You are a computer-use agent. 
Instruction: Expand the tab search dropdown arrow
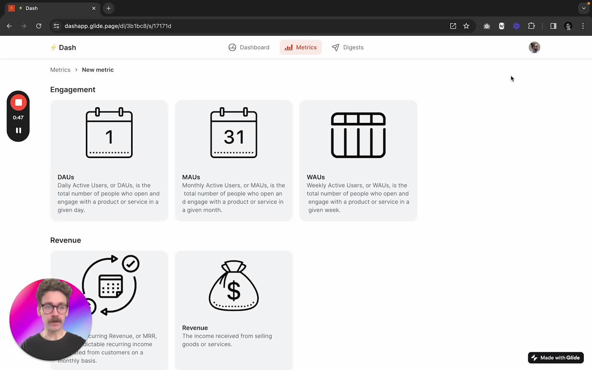pos(583,8)
